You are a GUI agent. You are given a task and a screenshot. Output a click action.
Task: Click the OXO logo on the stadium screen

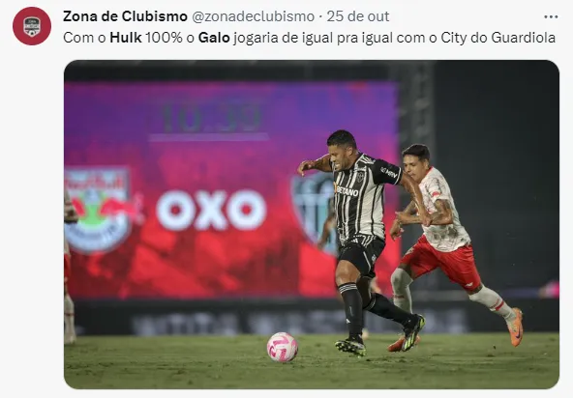pos(211,211)
